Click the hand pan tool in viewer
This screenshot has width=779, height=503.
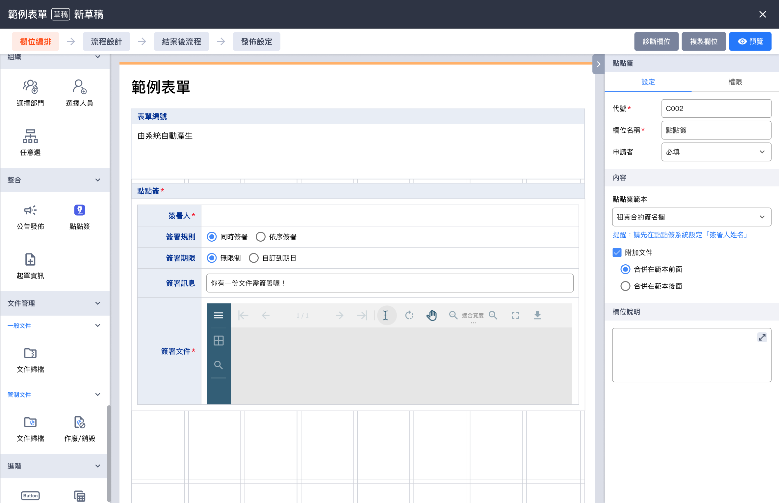431,315
